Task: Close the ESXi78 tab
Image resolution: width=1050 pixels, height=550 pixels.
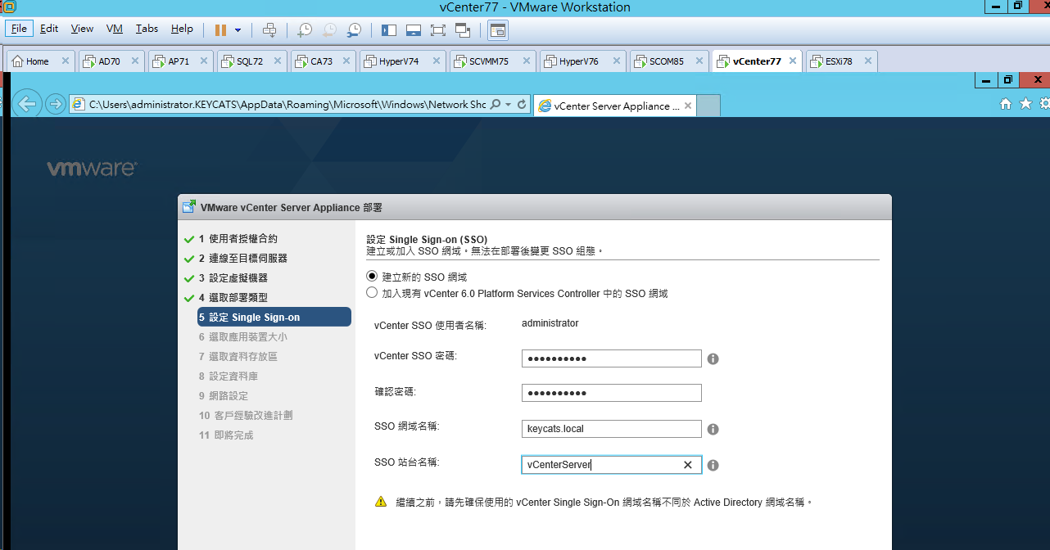Action: tap(867, 61)
